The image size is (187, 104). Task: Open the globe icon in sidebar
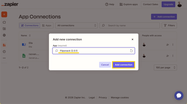click(x=4, y=35)
